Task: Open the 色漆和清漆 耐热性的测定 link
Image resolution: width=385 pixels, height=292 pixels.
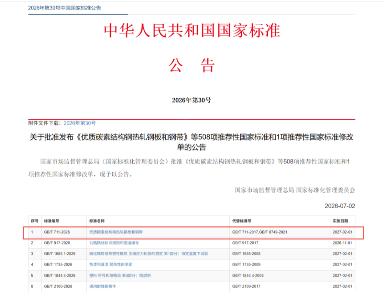Action: (111, 264)
